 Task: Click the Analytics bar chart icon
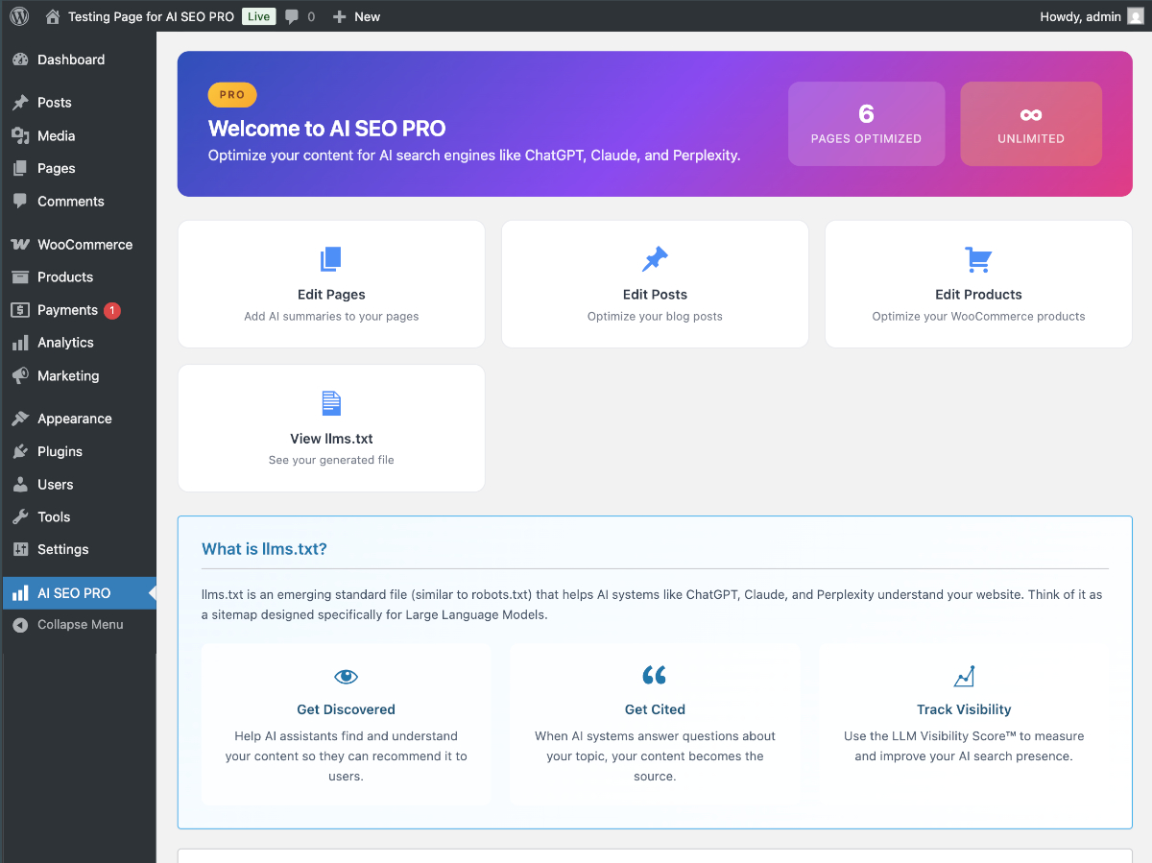coord(20,343)
